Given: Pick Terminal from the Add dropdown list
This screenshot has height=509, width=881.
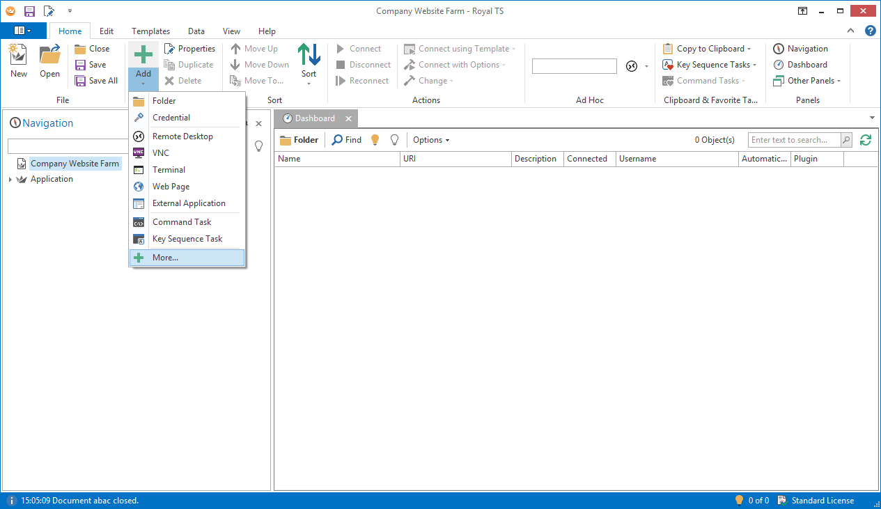Looking at the screenshot, I should click(x=169, y=170).
